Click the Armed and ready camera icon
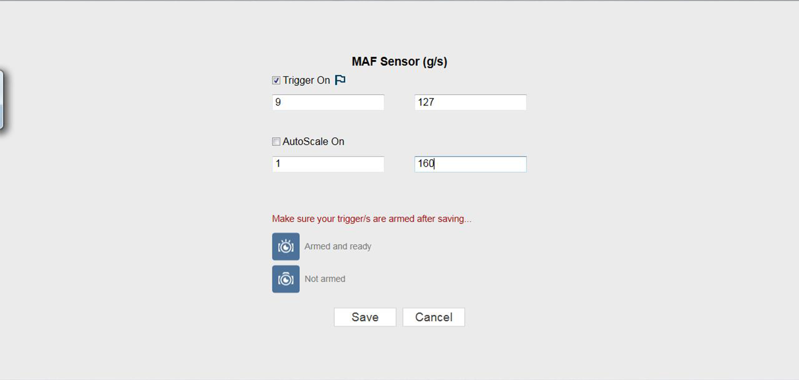Screen dimensions: 799x380 click(x=286, y=246)
